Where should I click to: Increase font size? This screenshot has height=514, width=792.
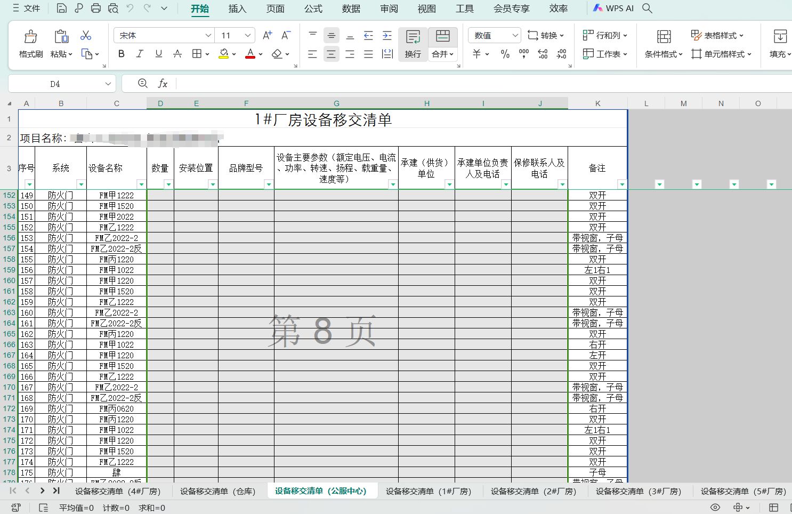click(268, 35)
